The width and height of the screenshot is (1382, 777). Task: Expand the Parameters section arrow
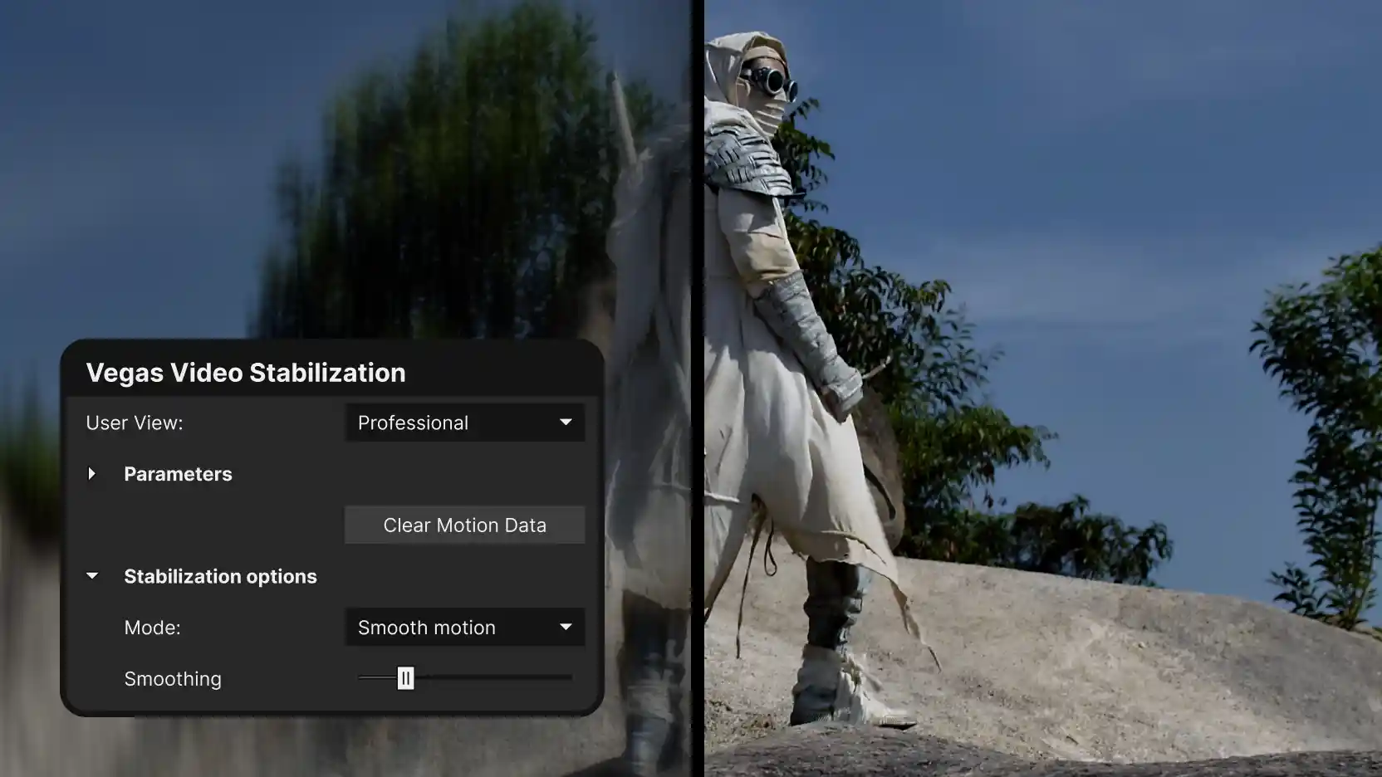92,474
